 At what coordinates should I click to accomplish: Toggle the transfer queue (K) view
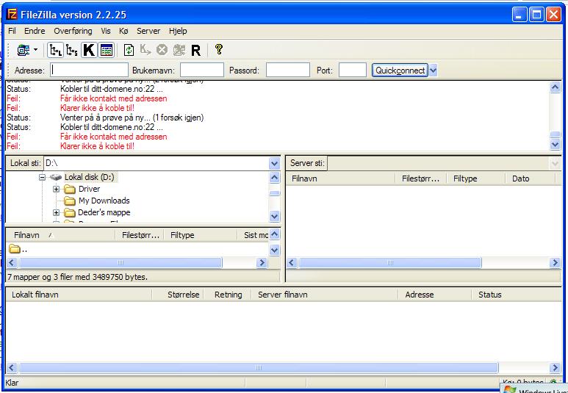(89, 50)
